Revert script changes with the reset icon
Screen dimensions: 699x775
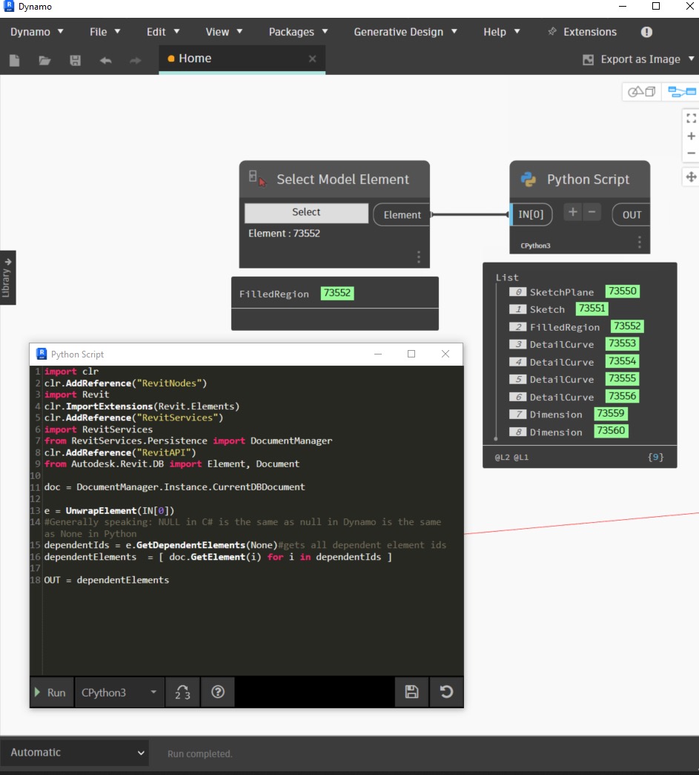[x=445, y=691]
